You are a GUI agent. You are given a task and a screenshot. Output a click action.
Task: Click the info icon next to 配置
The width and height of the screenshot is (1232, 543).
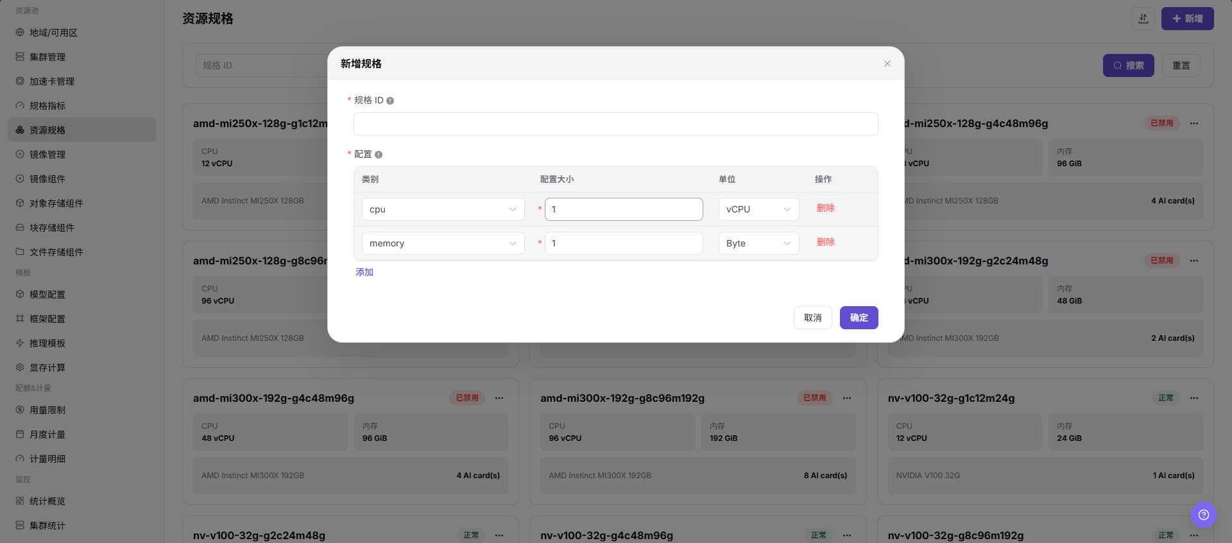(379, 155)
